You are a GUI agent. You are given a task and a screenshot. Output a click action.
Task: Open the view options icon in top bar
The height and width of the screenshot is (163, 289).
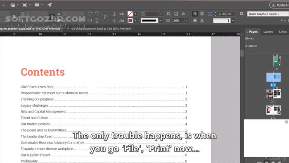pos(12,5)
